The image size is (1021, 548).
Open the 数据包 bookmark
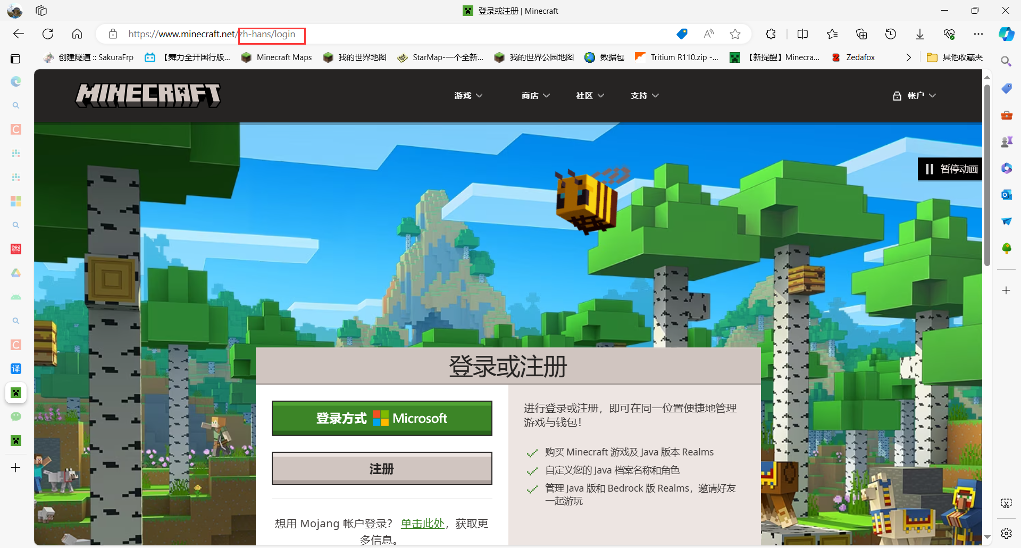click(x=604, y=57)
